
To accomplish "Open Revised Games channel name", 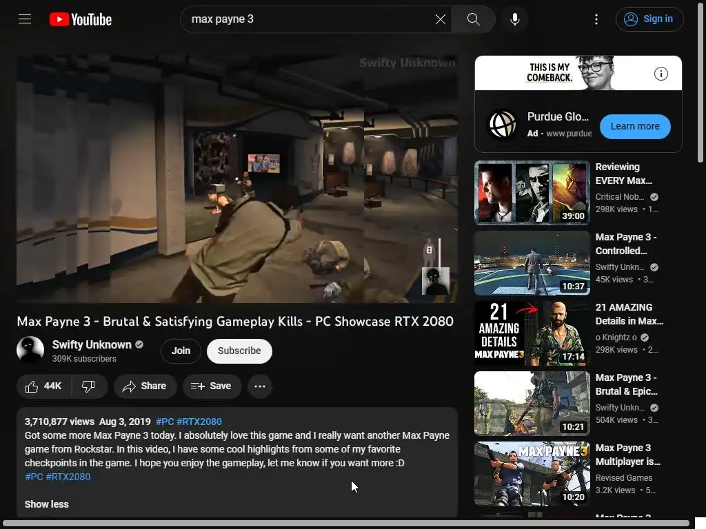I will point(623,478).
